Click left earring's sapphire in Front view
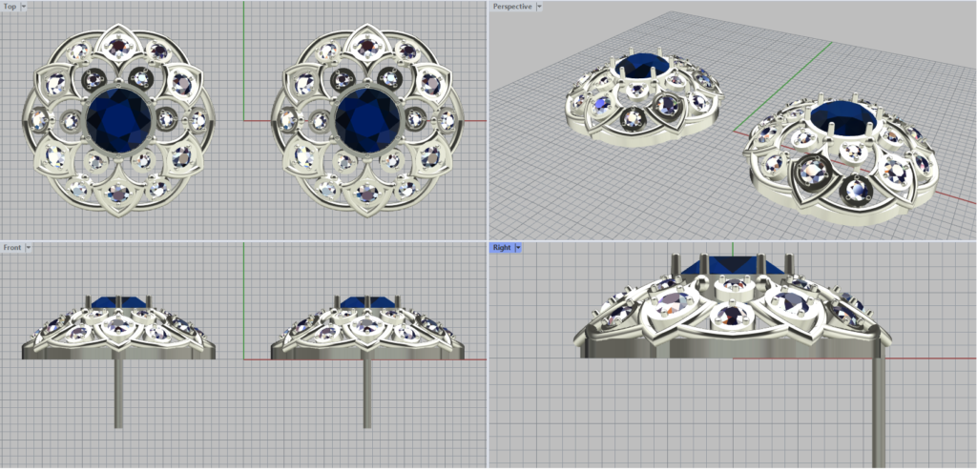 (x=118, y=302)
